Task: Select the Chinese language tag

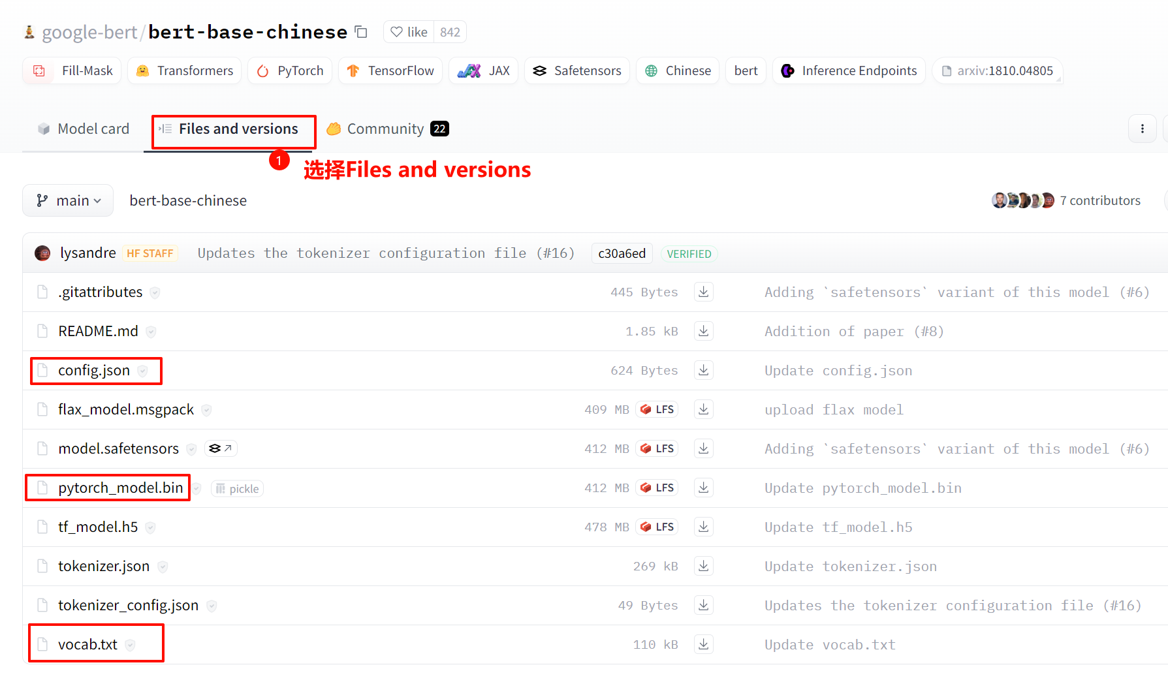Action: pyautogui.click(x=678, y=70)
